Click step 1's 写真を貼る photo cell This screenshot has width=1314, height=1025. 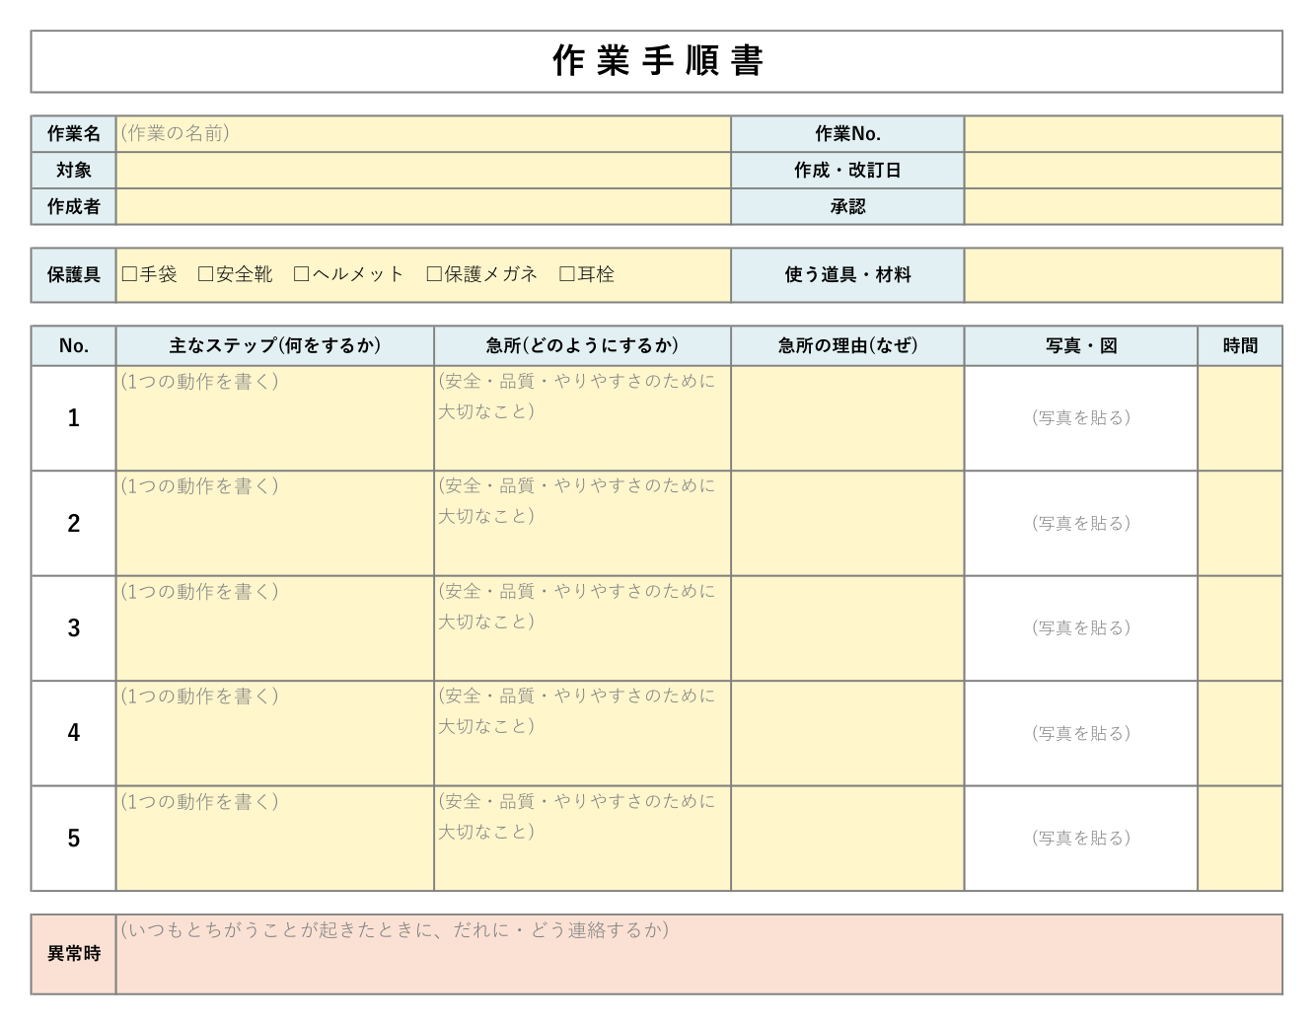[1081, 418]
